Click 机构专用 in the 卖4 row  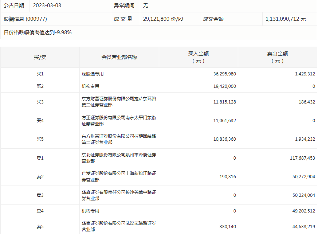pos(90,211)
